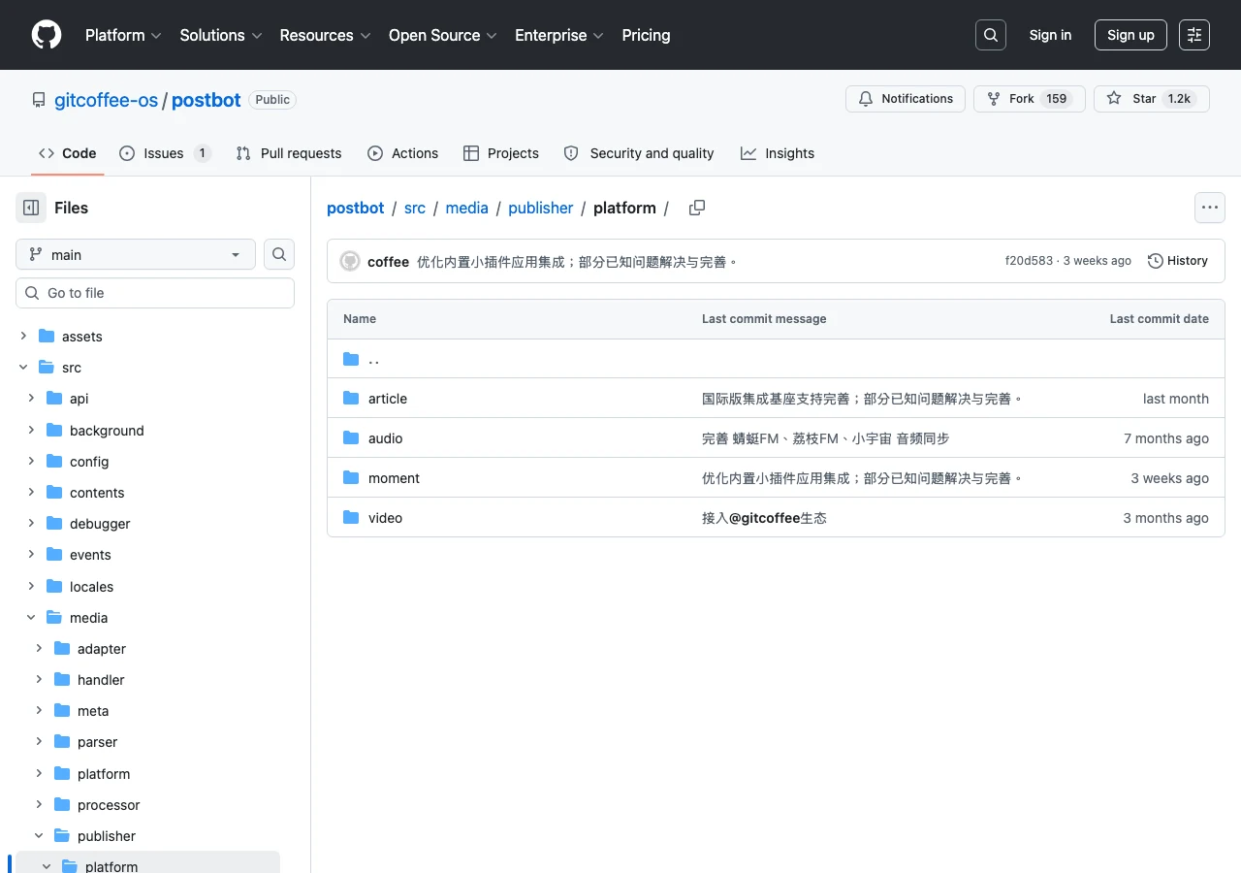Open the more options ellipsis button
Screen dimensions: 1241x873
point(1209,208)
